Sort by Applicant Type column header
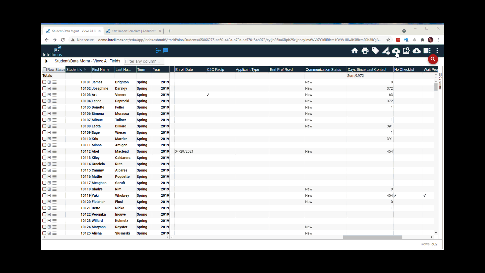The image size is (485, 273). [252, 70]
